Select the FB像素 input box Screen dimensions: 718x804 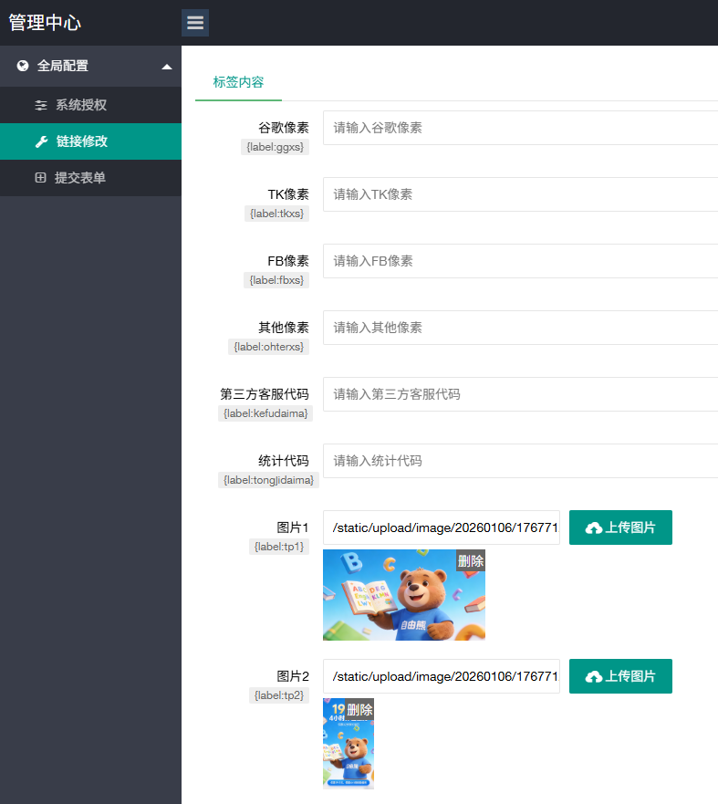[520, 261]
